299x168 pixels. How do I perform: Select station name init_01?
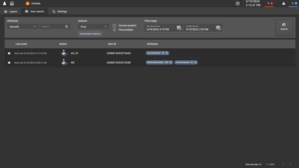point(75,53)
